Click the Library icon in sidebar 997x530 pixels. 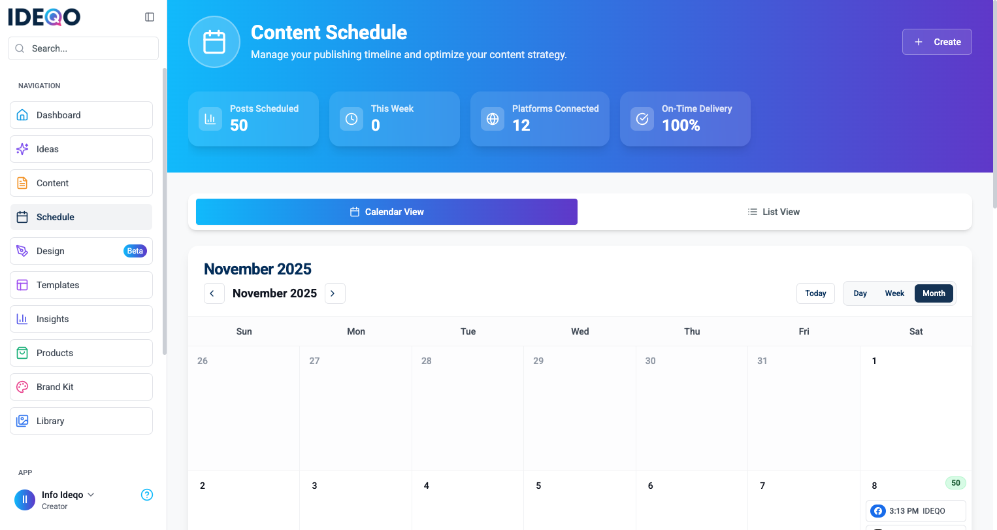(22, 421)
